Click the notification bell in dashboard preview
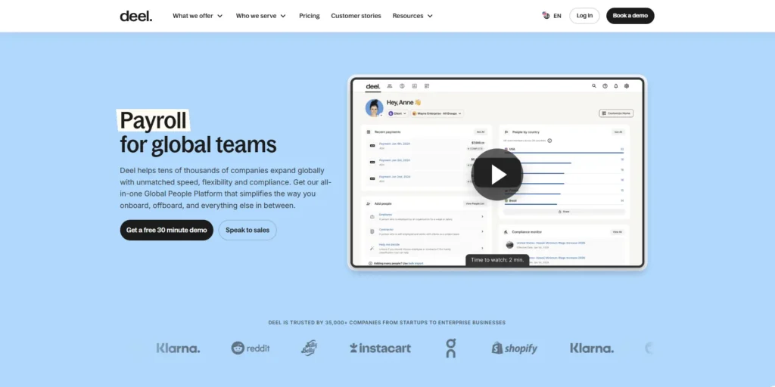 [x=615, y=86]
